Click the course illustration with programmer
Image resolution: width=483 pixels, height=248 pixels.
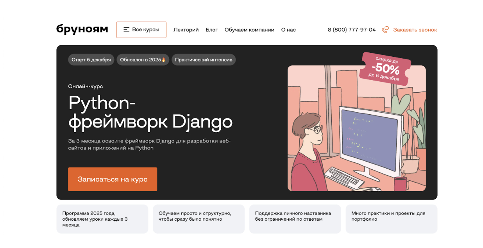[x=357, y=128]
